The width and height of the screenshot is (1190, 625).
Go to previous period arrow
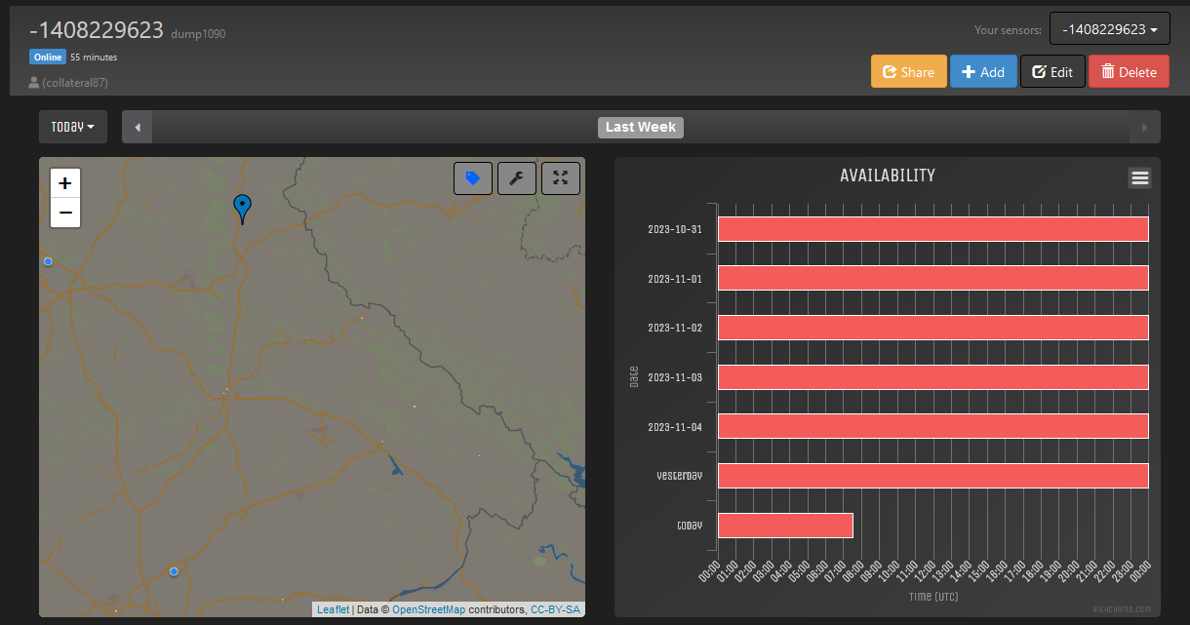point(138,128)
